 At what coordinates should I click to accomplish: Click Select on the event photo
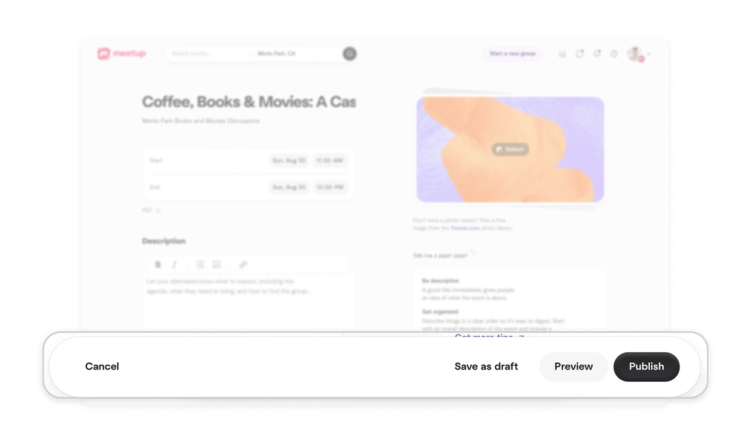510,149
